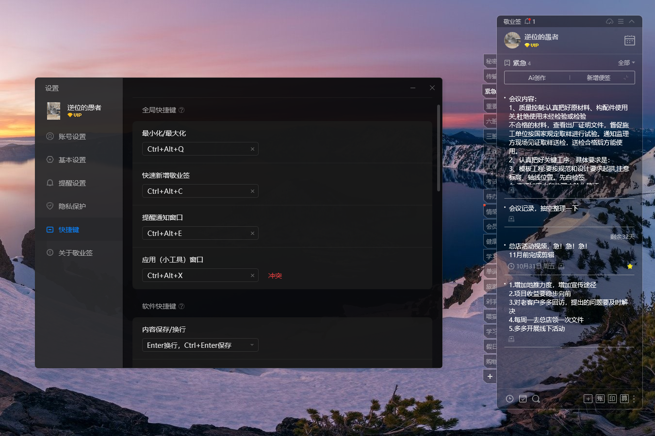Click the help icon next to 软件快捷键
This screenshot has height=436, width=655.
tap(181, 306)
